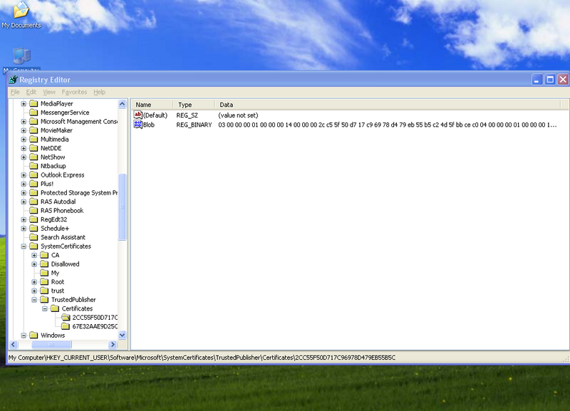Viewport: 570px width, 411px height.
Task: Click the Protected Storage System folder icon
Action: (33, 193)
